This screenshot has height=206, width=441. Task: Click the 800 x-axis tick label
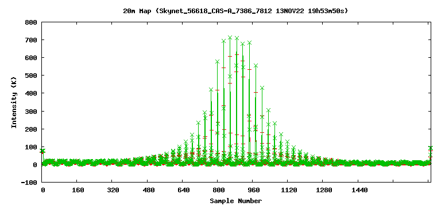(x=218, y=190)
